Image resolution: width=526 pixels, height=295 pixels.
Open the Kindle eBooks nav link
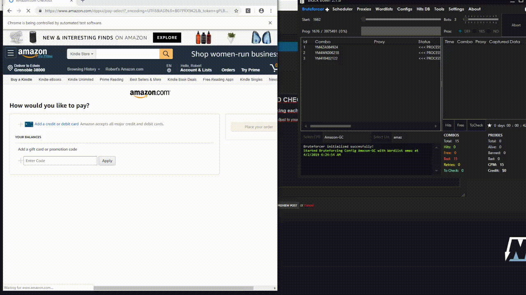(50, 79)
